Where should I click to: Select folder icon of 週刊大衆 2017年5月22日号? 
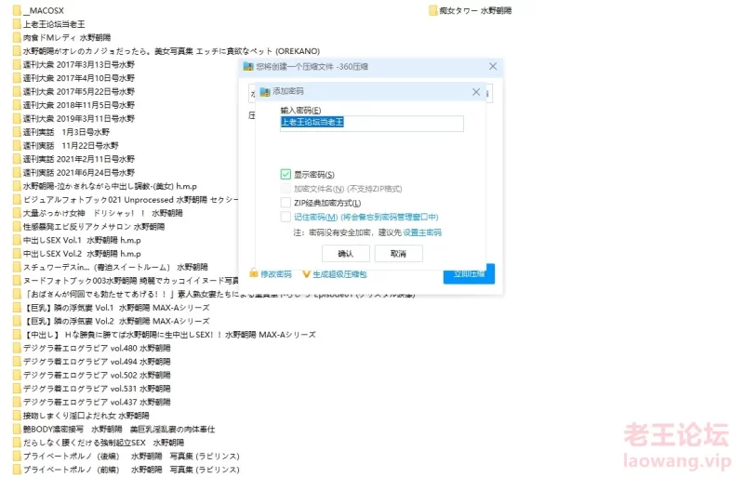pyautogui.click(x=17, y=91)
